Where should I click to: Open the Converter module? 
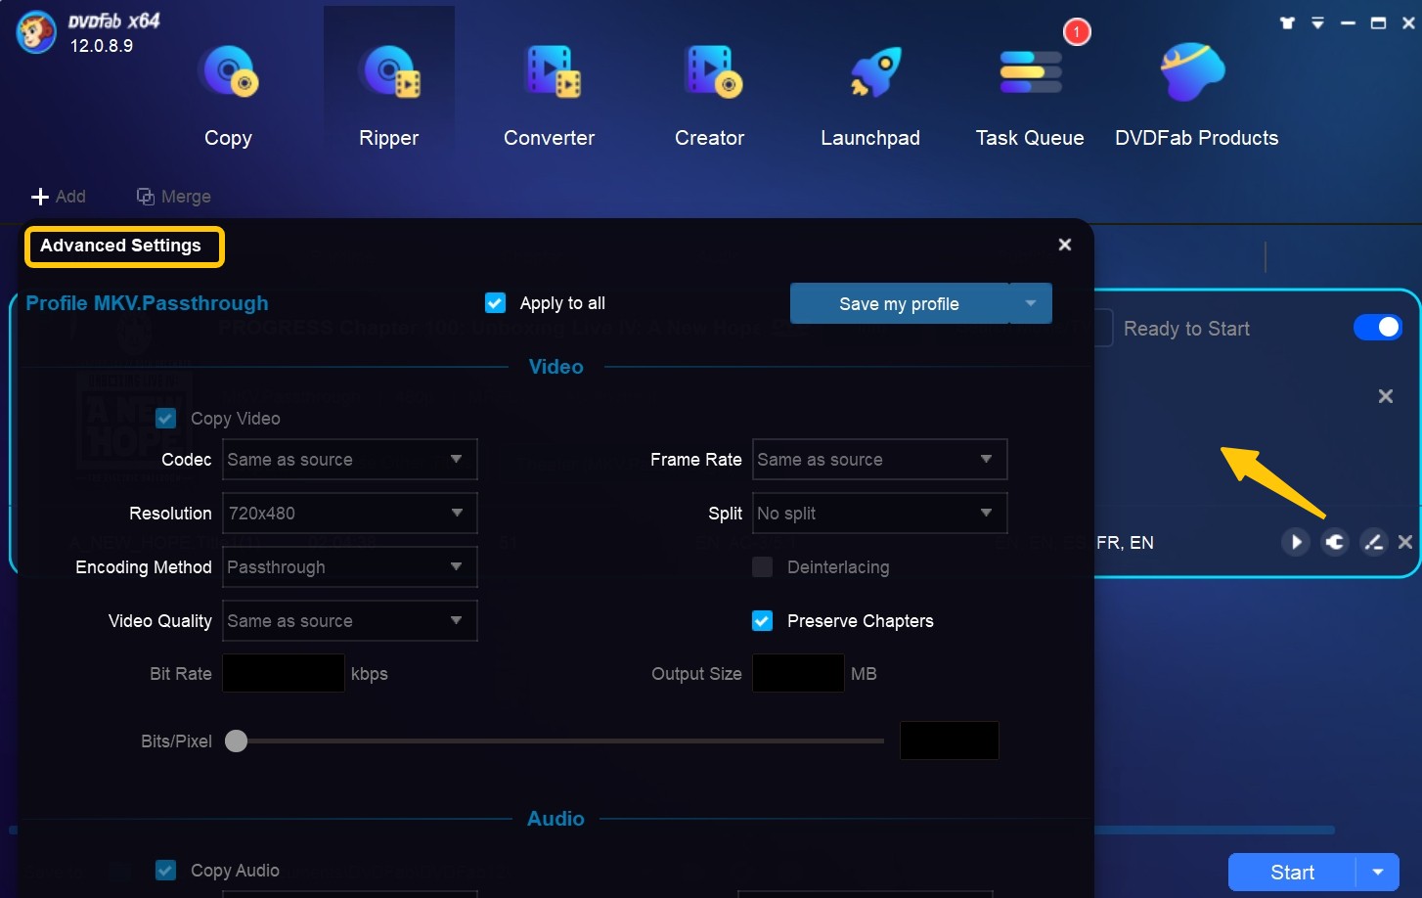550,73
